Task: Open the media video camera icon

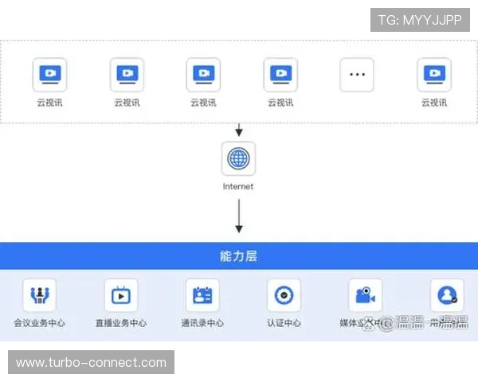Action: [365, 295]
